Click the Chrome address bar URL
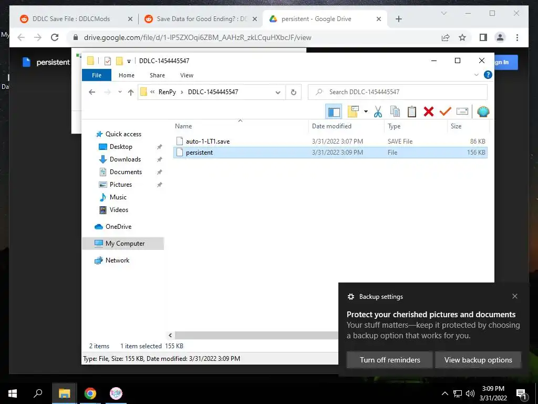Screen dimensions: 538x404 click(198, 37)
